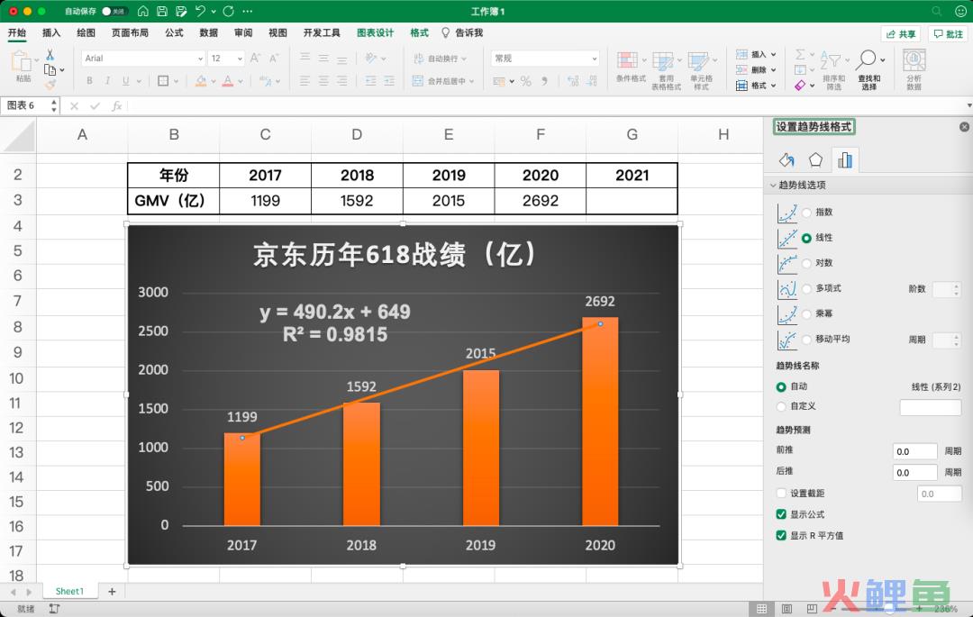Select the 乘幂 trendline option
973x617 pixels.
coord(806,313)
